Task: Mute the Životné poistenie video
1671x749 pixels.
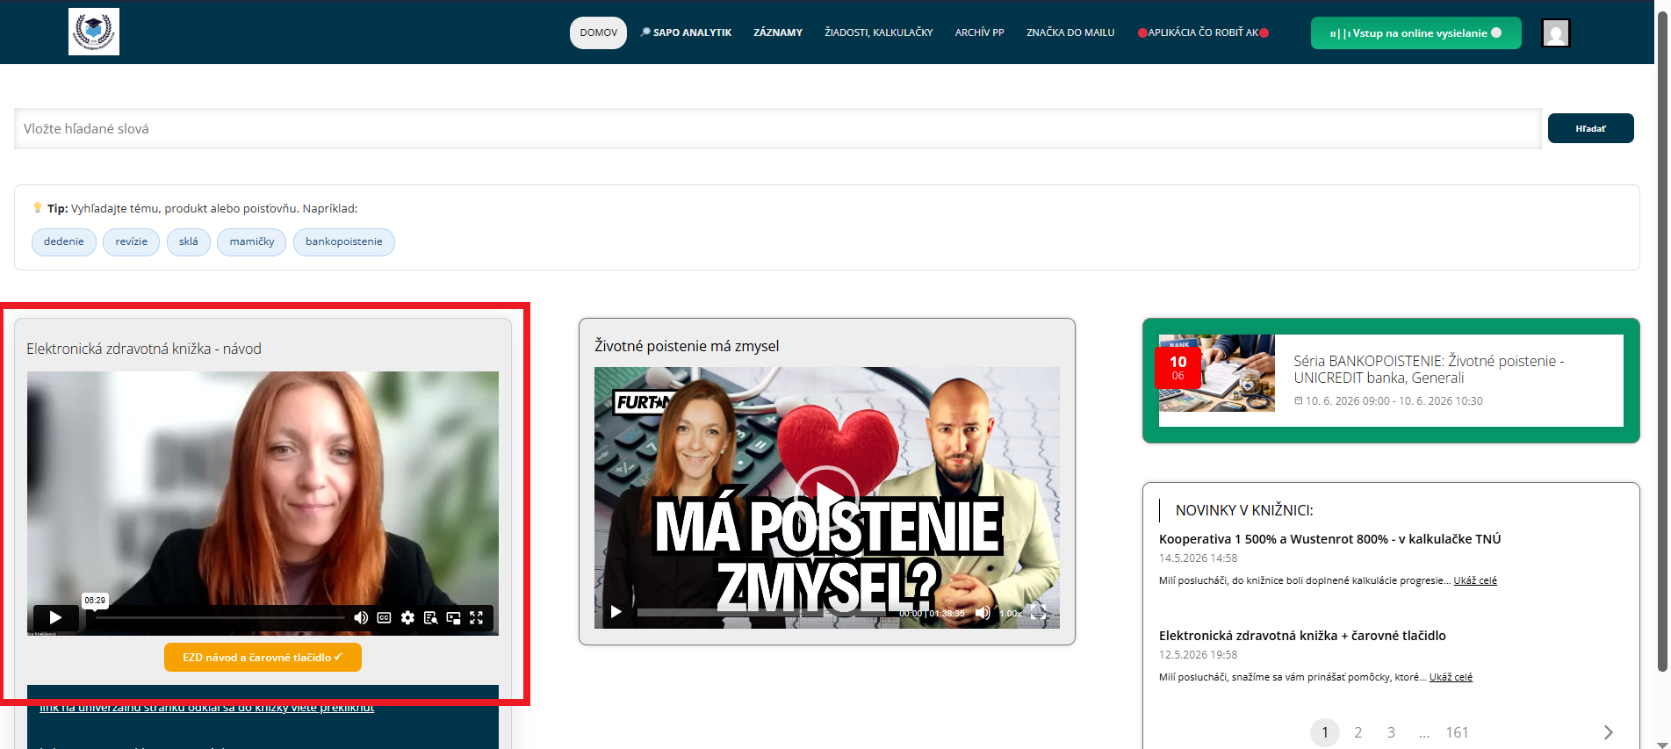Action: coord(983,613)
